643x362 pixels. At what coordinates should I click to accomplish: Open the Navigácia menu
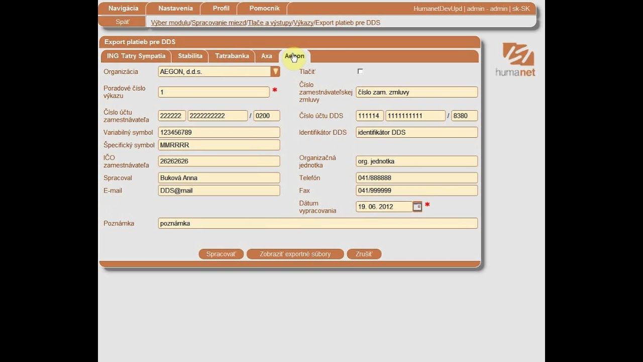123,9
